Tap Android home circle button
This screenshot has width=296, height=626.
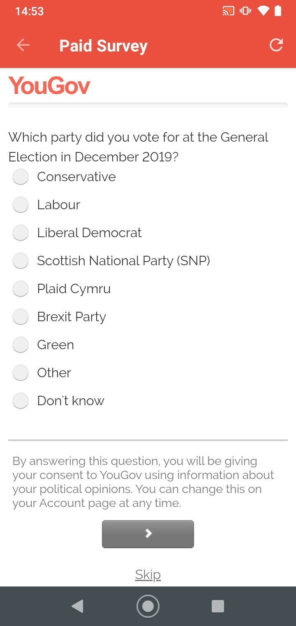[x=148, y=606]
